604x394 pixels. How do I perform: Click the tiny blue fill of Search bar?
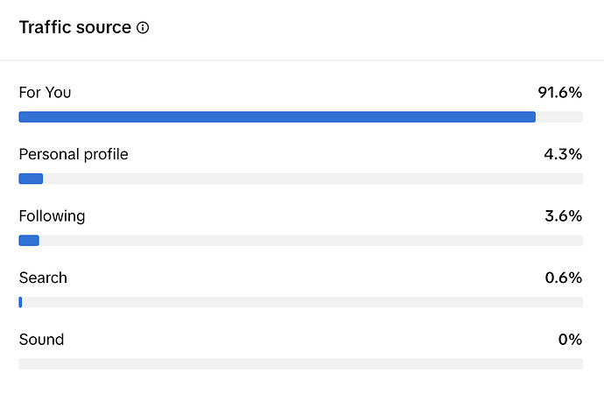click(x=20, y=302)
